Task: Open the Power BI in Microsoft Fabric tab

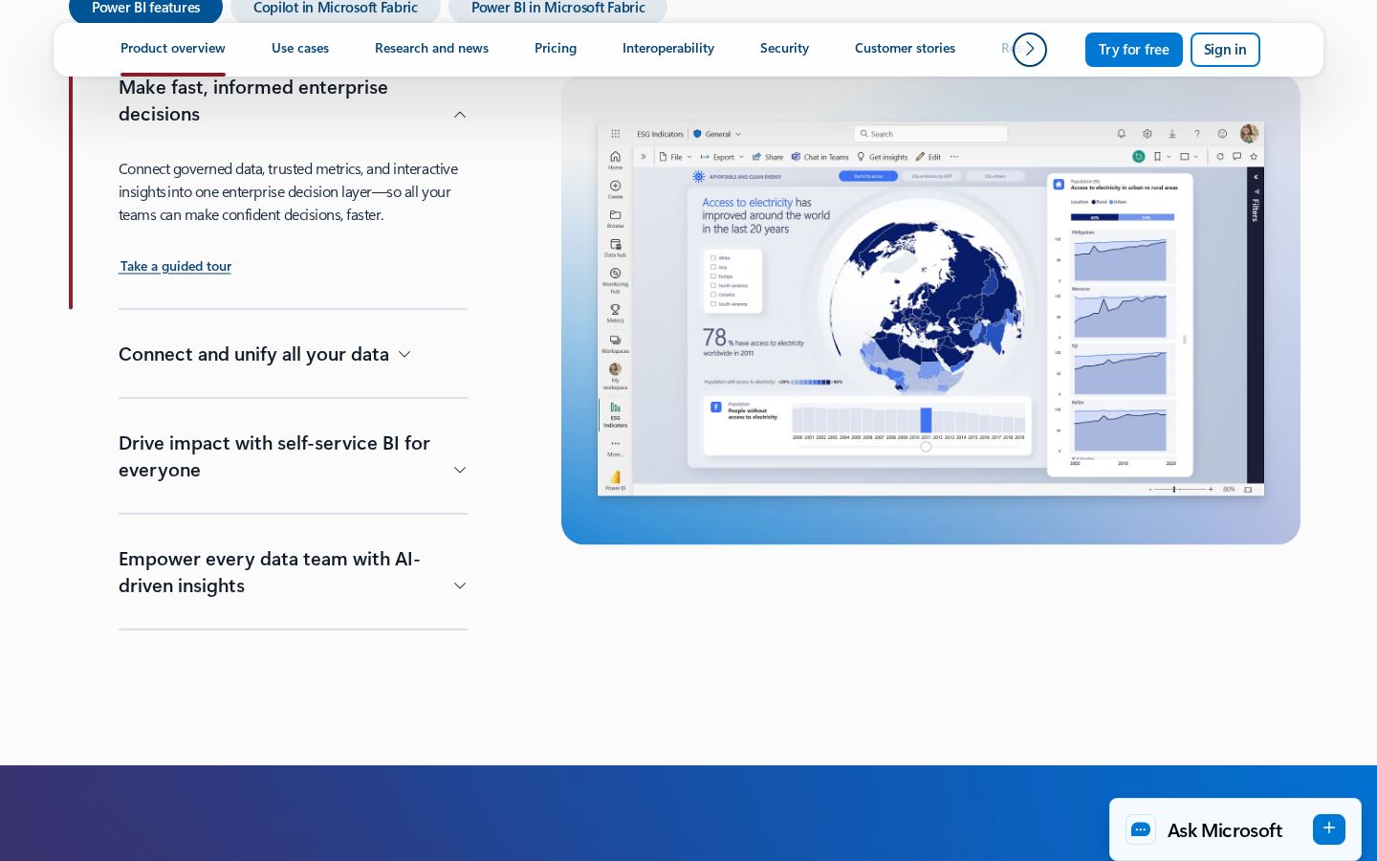Action: (x=557, y=9)
